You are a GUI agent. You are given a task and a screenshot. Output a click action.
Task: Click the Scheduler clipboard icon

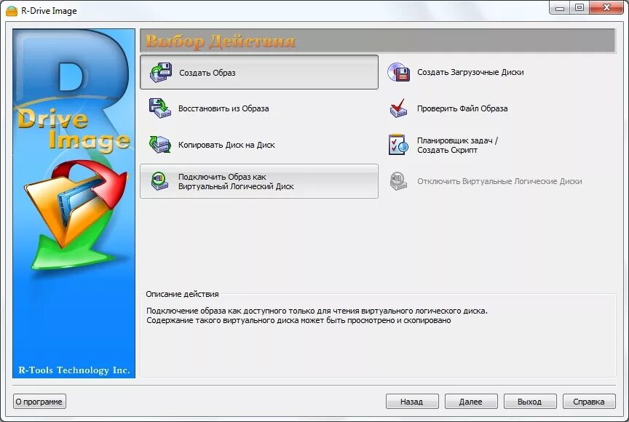[398, 145]
